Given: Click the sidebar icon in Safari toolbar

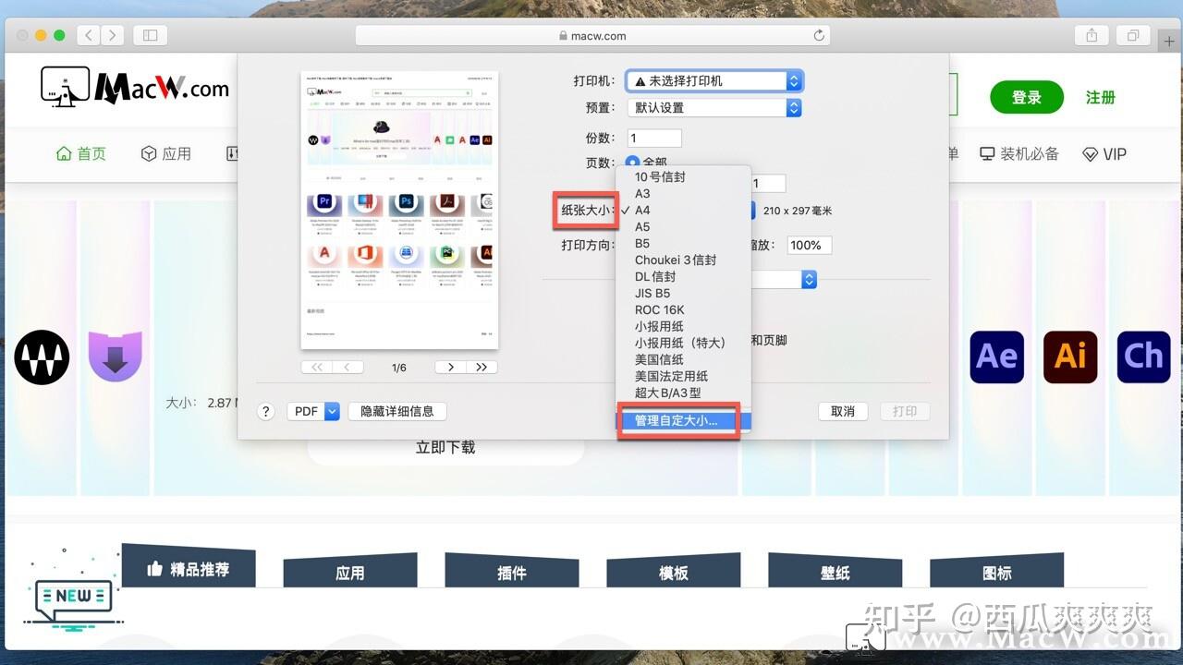Looking at the screenshot, I should point(149,34).
